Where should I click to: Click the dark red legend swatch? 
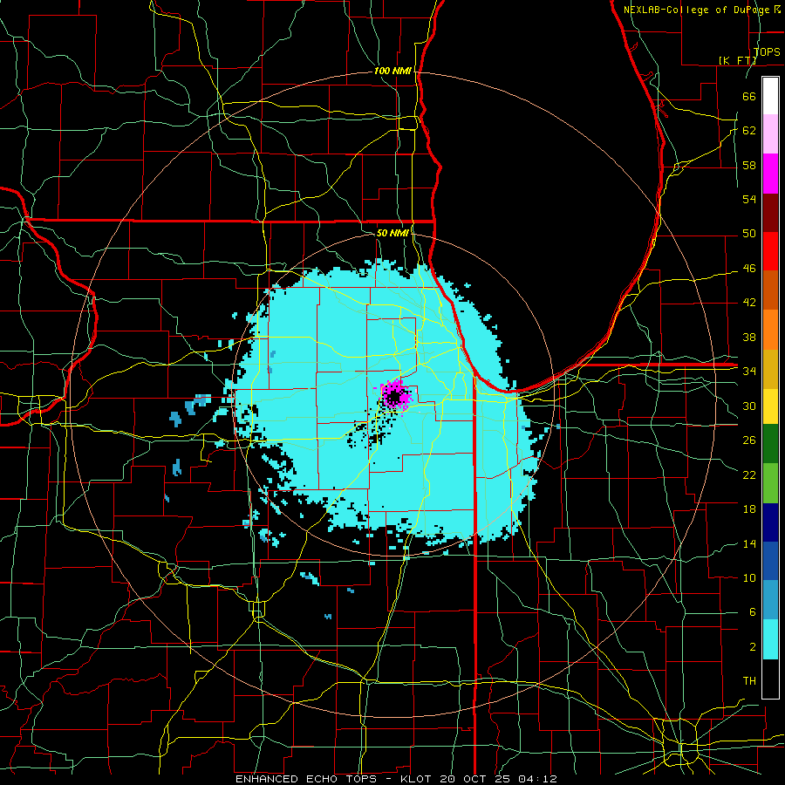[770, 213]
